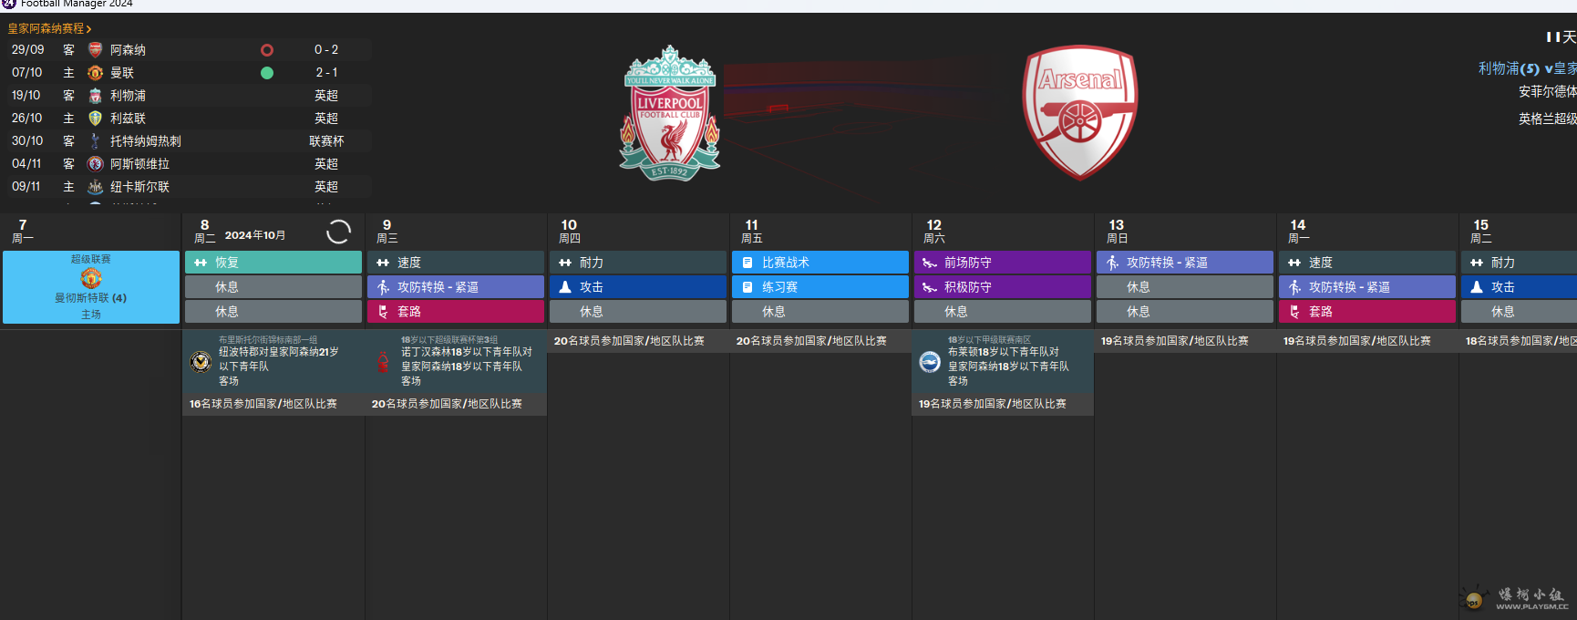This screenshot has width=1577, height=620.
Task: Open the 诺丁汉森林18岁以下青年队 fixture on day 9
Action: coord(456,361)
